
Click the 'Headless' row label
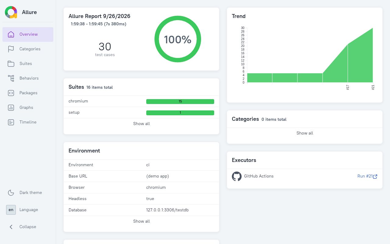[x=77, y=199]
